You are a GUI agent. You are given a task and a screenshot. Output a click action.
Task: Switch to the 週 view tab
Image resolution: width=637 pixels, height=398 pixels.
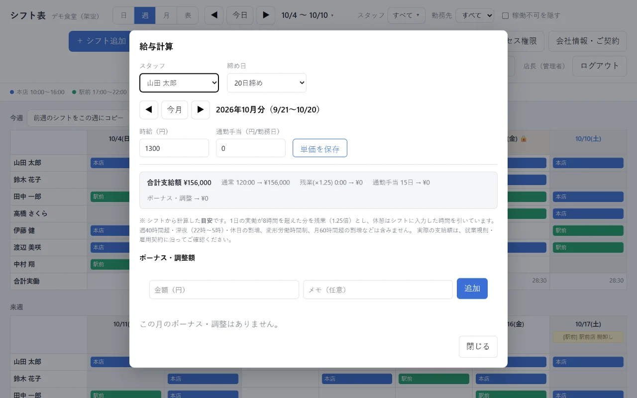pos(145,15)
